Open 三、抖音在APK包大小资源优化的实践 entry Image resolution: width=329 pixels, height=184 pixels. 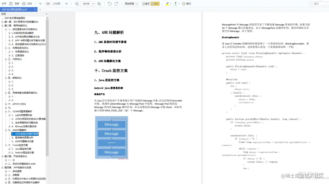(27, 179)
